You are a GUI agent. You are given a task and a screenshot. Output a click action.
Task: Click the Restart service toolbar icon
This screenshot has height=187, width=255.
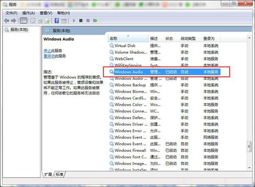point(95,20)
